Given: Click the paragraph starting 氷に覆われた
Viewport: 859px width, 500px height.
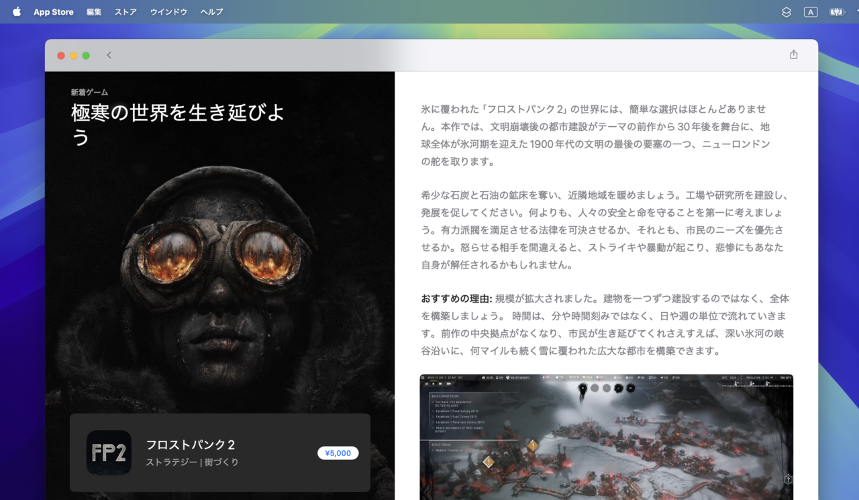Looking at the screenshot, I should point(595,135).
